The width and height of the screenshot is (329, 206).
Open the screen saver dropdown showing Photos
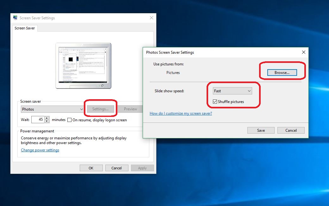click(x=52, y=109)
